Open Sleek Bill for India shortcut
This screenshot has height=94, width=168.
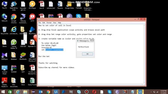point(14,6)
